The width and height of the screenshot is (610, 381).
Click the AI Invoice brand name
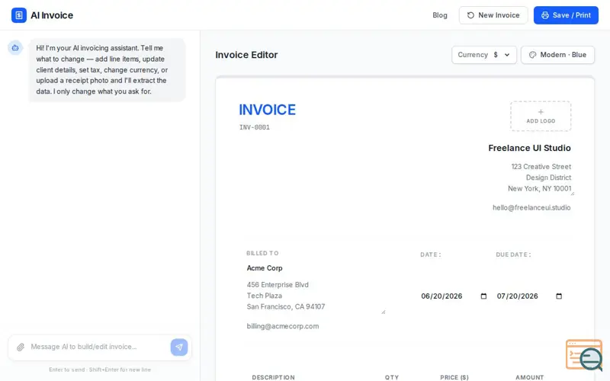(52, 15)
